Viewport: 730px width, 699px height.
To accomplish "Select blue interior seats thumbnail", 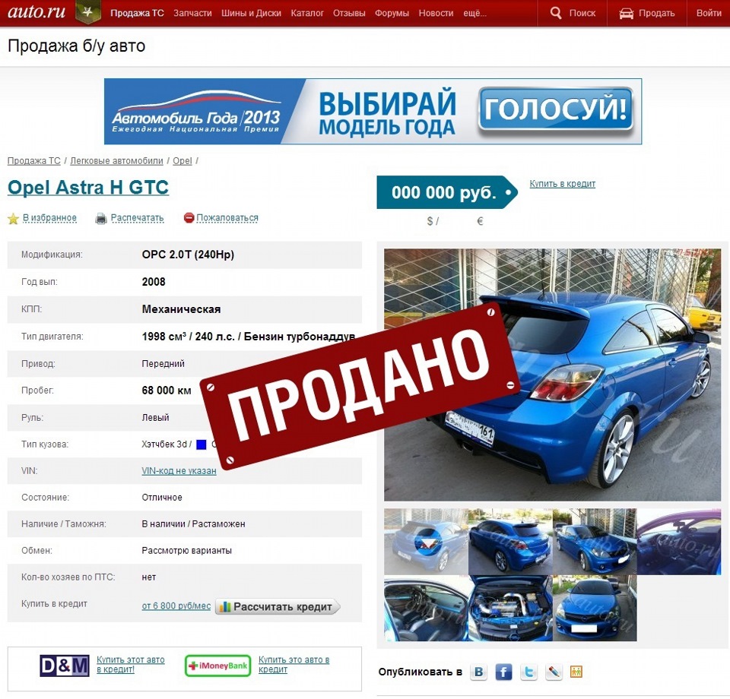I will [x=426, y=608].
